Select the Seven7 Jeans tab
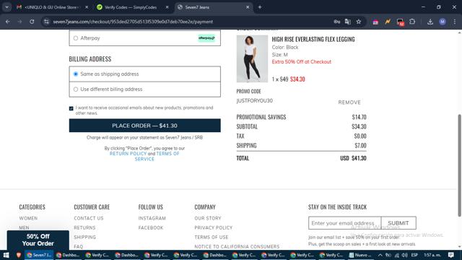Image resolution: width=462 pixels, height=260 pixels. (214, 7)
